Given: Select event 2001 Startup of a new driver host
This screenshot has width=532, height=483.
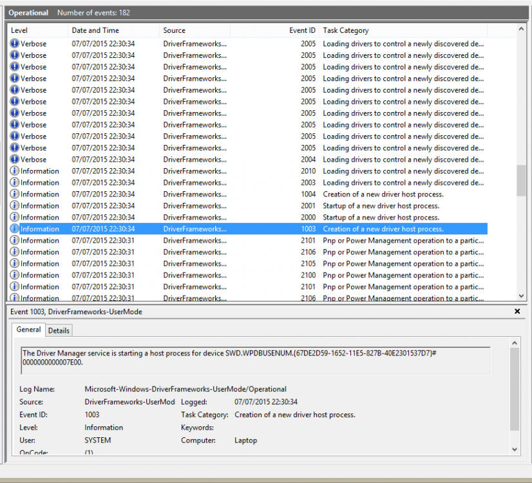Looking at the screenshot, I should (x=258, y=206).
